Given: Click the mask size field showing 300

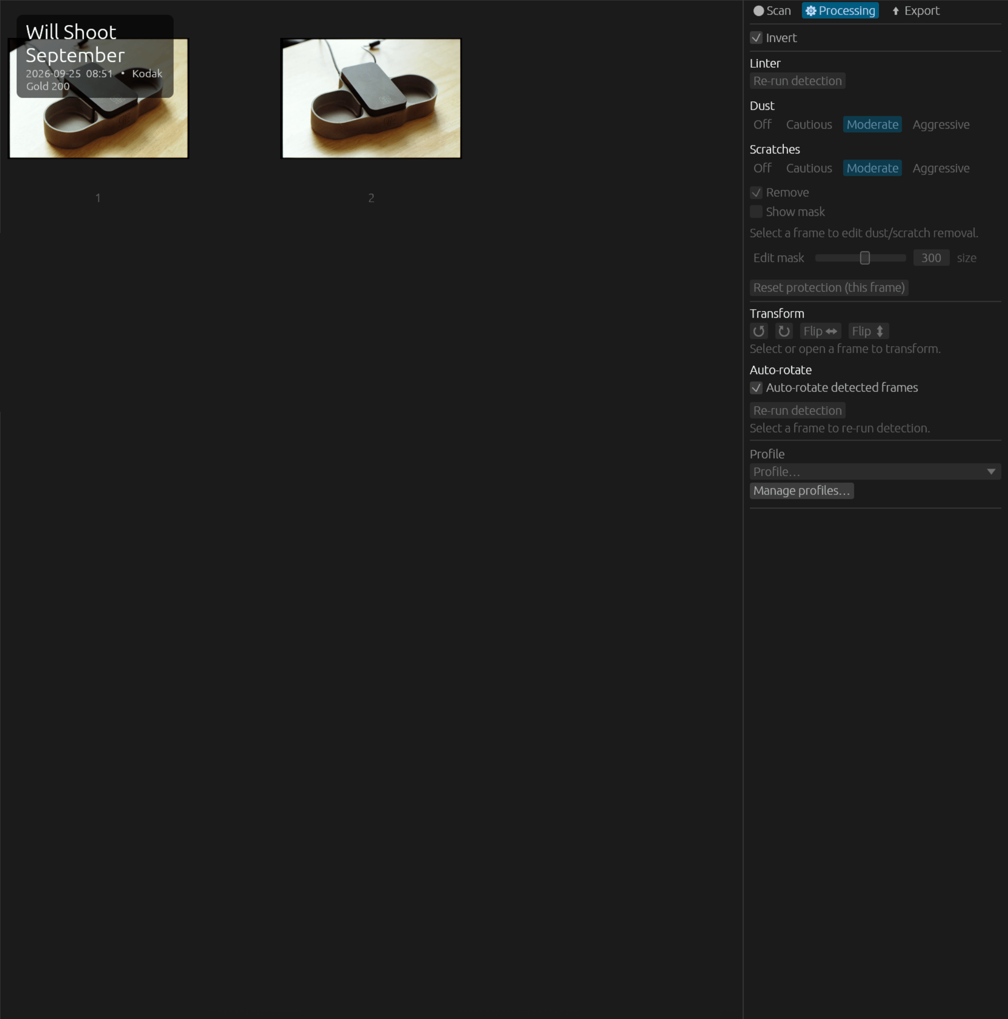Looking at the screenshot, I should (931, 258).
